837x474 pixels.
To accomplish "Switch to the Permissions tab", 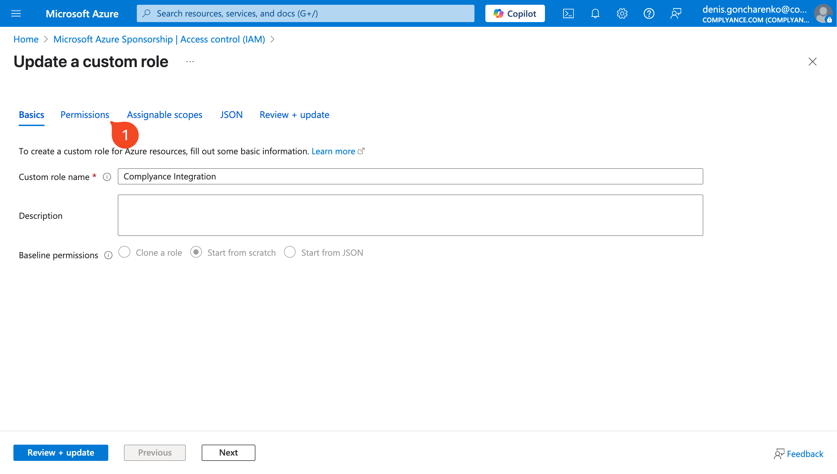I will tap(85, 115).
